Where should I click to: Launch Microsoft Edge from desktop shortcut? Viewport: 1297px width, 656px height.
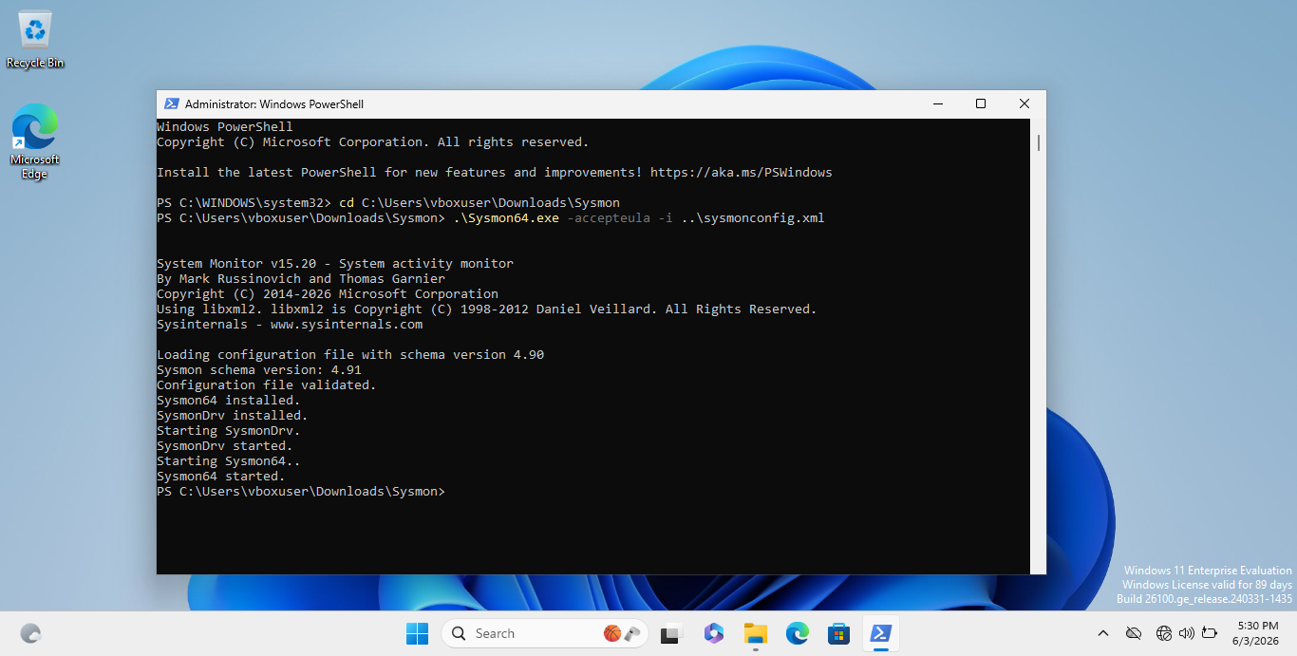coord(35,141)
